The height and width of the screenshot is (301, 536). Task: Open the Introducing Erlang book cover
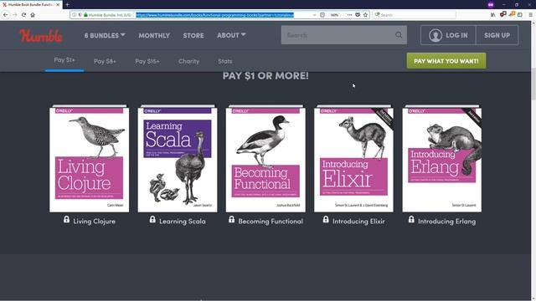pyautogui.click(x=442, y=159)
